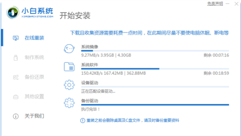Click the warning icon beside 重装之前 notice
This screenshot has width=241, height=136.
[83, 120]
